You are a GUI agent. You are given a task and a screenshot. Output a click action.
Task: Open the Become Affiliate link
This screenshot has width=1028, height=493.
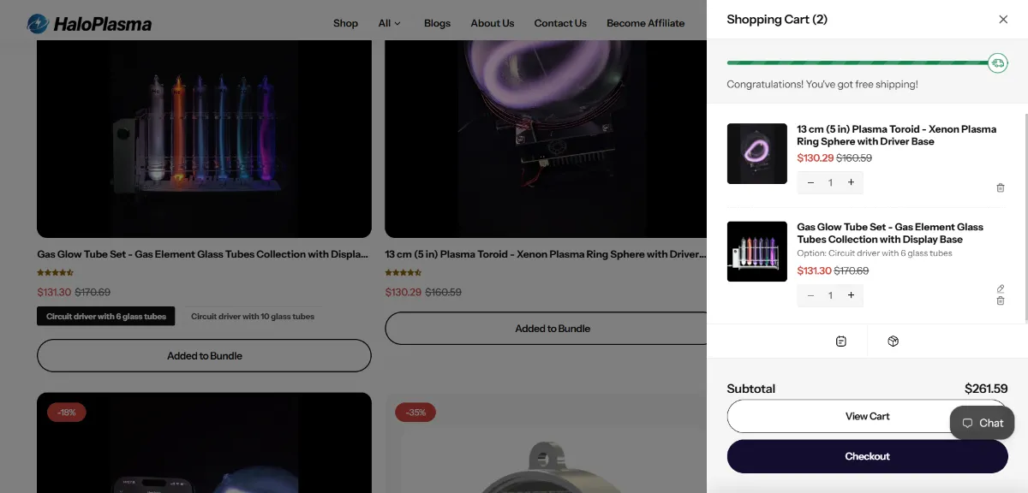[x=646, y=23]
